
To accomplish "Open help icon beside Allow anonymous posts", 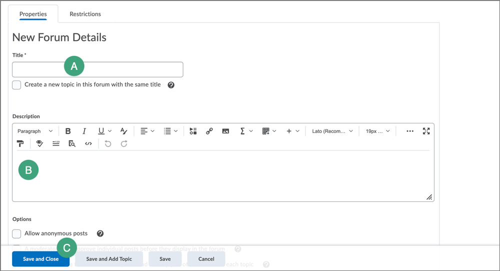I will coord(100,233).
